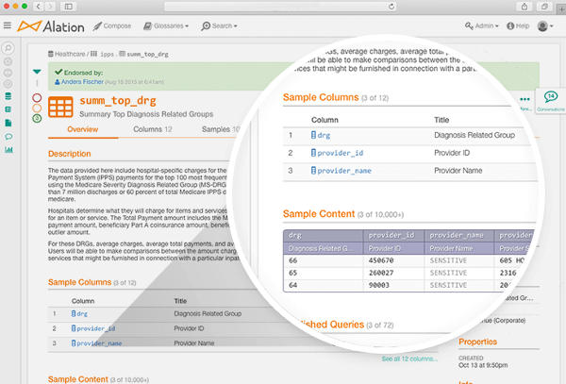Toggle the green circle endorsement indicator
Image resolution: width=566 pixels, height=384 pixels.
coord(37,118)
